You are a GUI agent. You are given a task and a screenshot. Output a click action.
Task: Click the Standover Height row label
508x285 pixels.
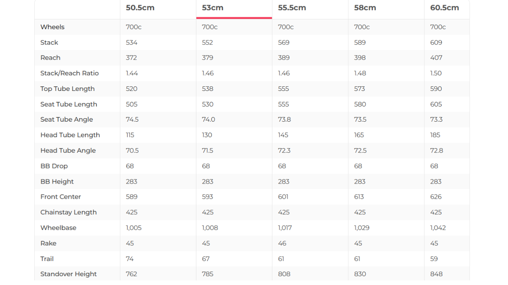coord(68,274)
